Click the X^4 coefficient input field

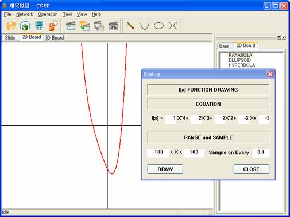(171, 119)
